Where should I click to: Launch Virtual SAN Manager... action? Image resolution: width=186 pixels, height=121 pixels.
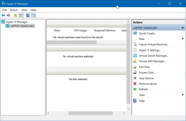(152, 61)
